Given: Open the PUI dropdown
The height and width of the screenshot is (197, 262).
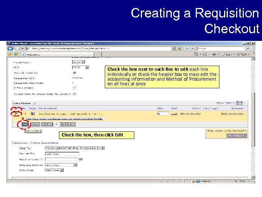Looking at the screenshot, I should pos(80,67).
